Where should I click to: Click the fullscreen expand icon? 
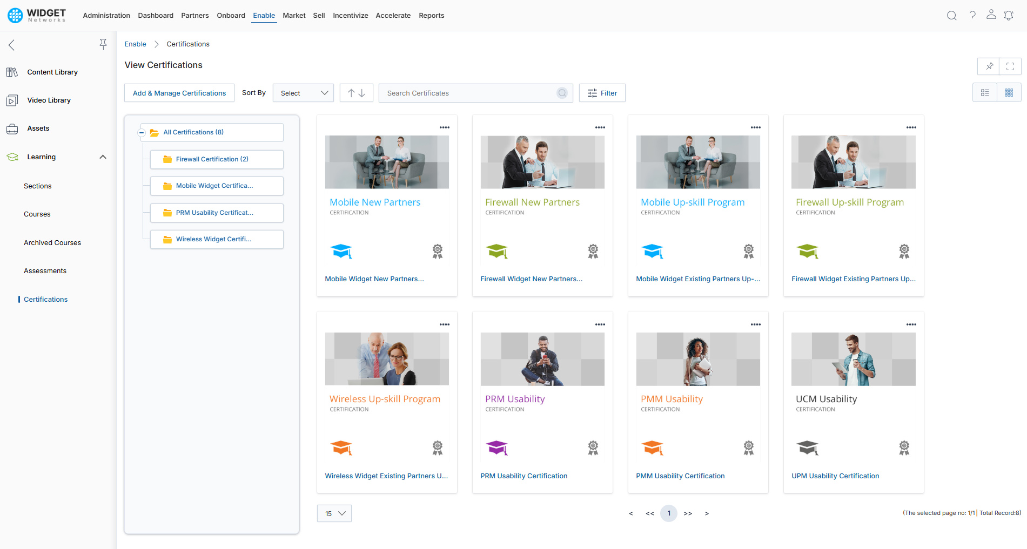[1010, 66]
